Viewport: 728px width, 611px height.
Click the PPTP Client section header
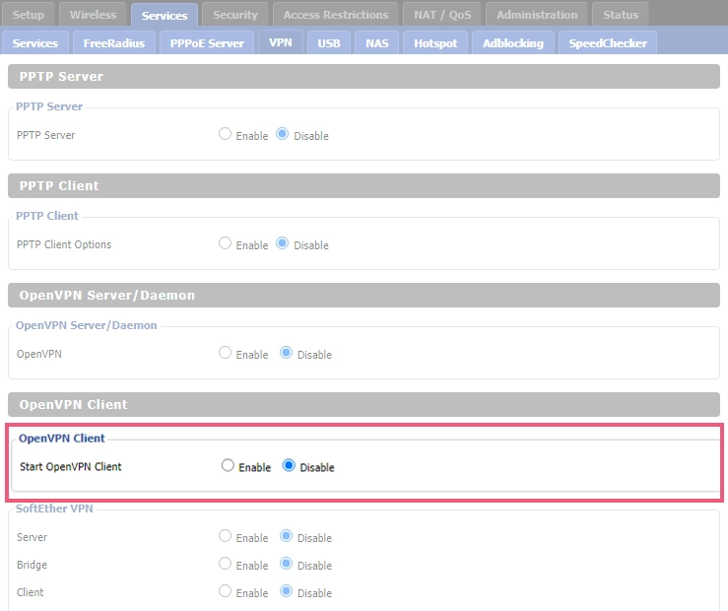364,185
